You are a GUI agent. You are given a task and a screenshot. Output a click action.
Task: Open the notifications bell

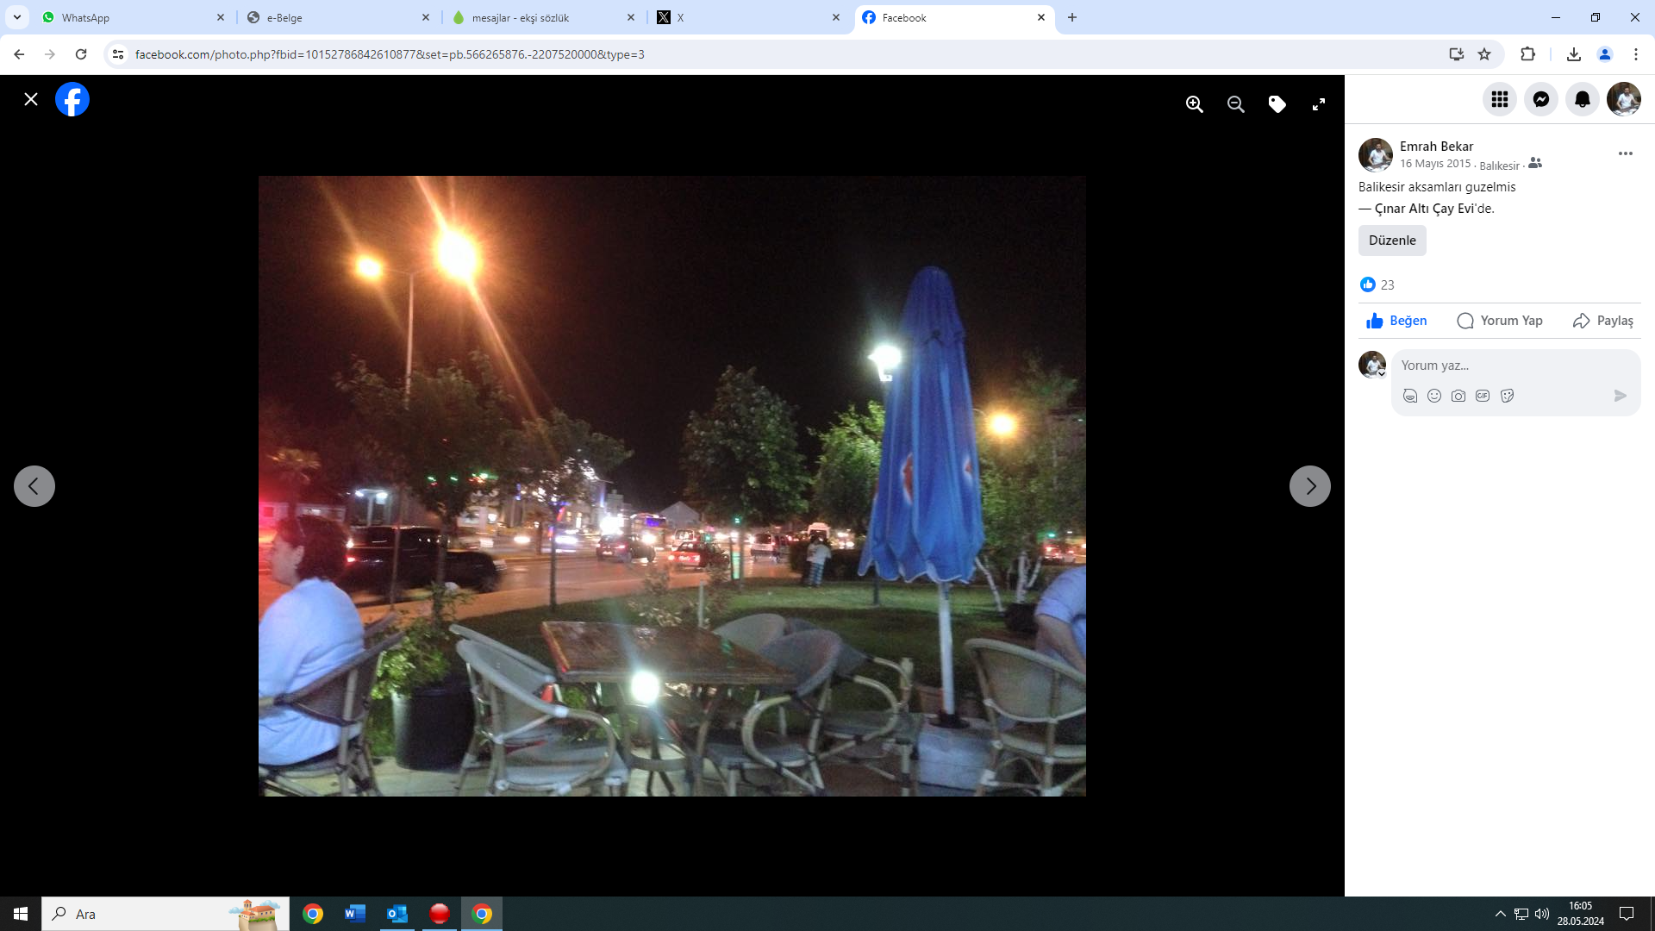pos(1582,99)
